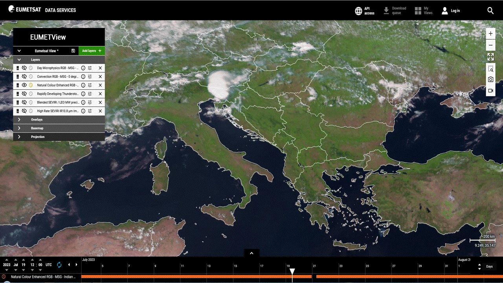Image resolution: width=503 pixels, height=283 pixels.
Task: Click the Log in link
Action: pos(451,11)
